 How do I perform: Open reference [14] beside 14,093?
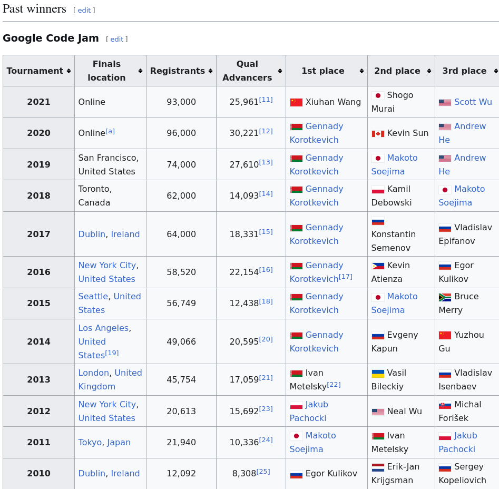point(266,194)
